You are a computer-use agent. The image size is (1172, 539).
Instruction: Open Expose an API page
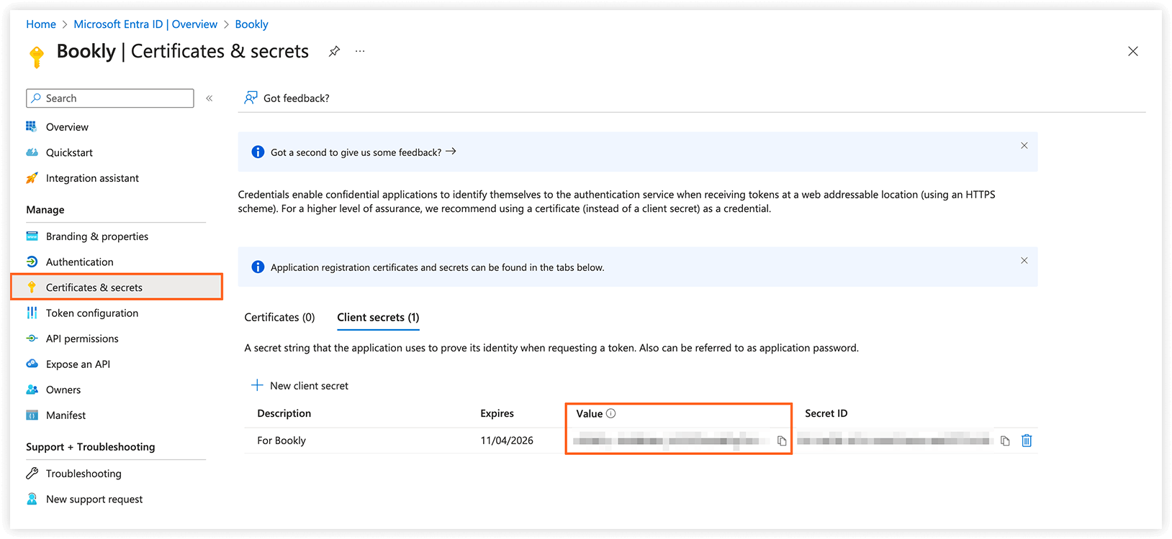pos(78,364)
